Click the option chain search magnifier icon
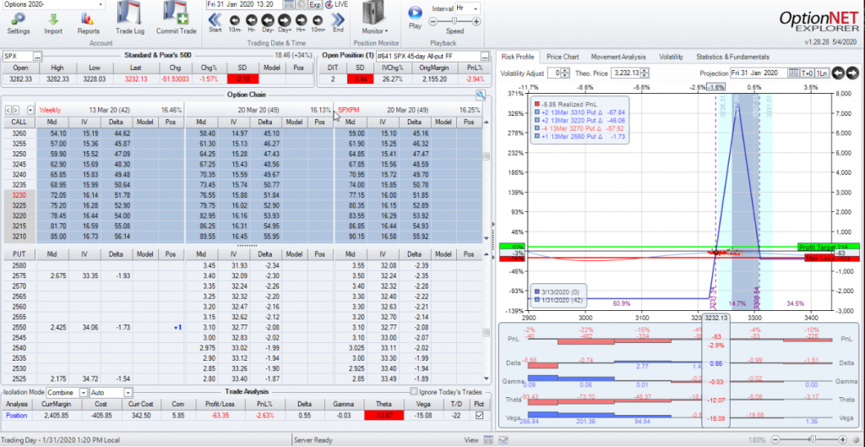Screen dimensions: 865x447 [x=481, y=95]
